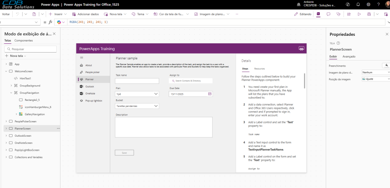Screen dimensions: 390x188
Task: Open the Resources tab in Details
Action: point(259,69)
